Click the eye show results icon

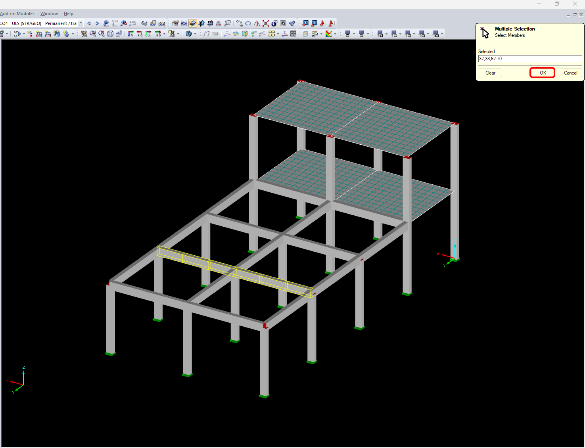coord(124,23)
